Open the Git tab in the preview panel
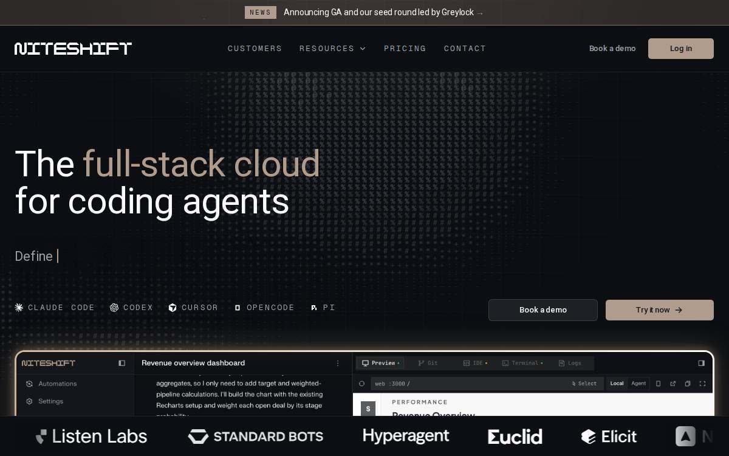The image size is (729, 456). tap(428, 363)
